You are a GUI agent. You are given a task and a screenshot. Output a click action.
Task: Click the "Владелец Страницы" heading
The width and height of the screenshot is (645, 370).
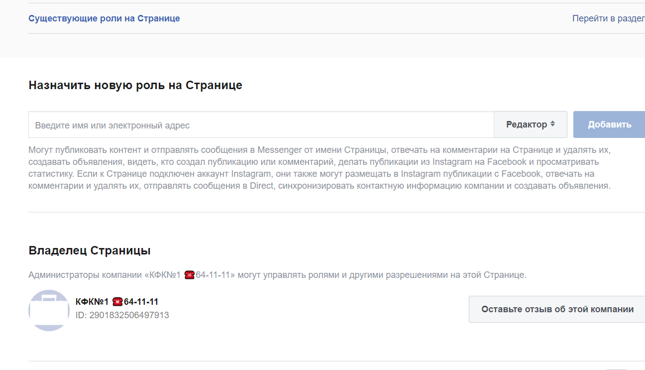(90, 250)
